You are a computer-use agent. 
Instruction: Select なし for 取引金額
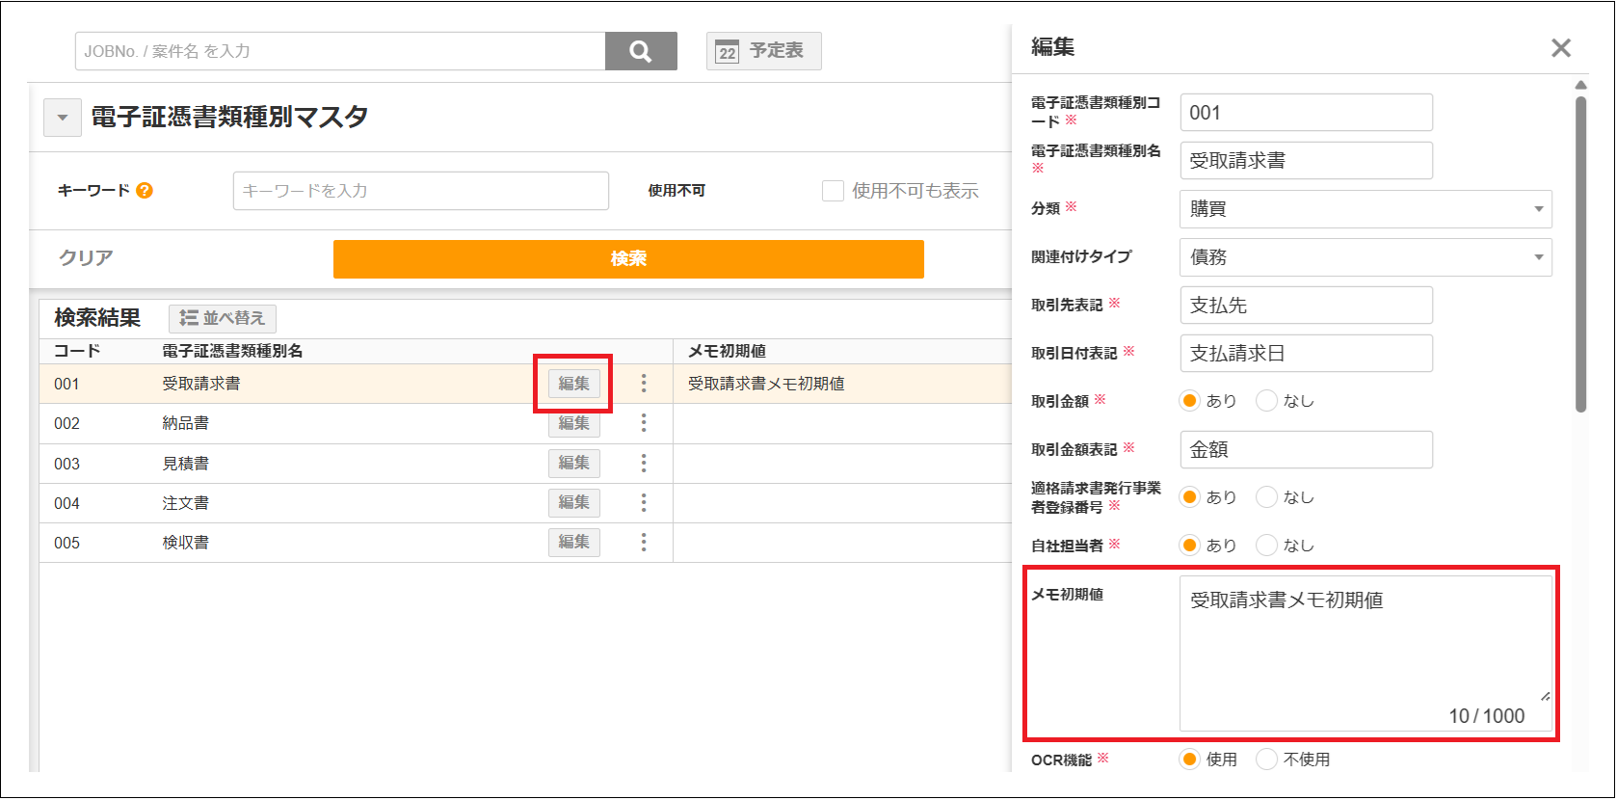pos(1266,401)
